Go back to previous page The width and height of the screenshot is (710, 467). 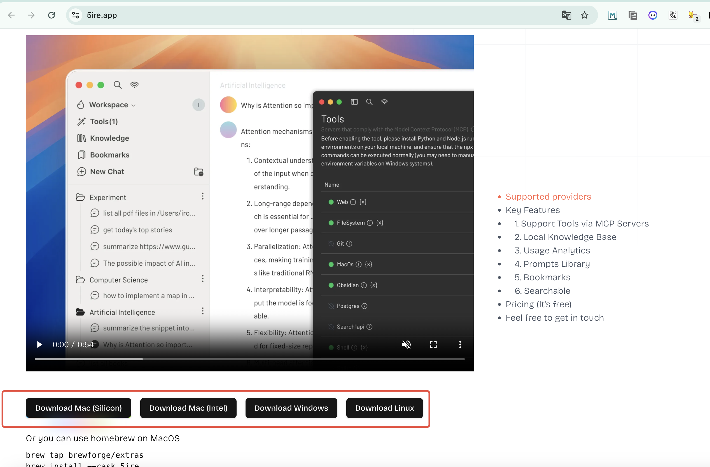point(11,15)
